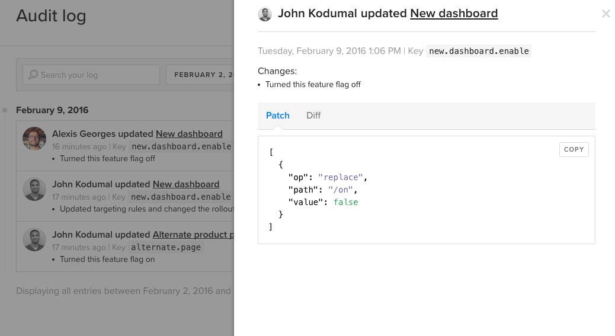This screenshot has height=336, width=615.
Task: Click John Kodumal's avatar on the Alternate product entry
Action: tap(34, 239)
